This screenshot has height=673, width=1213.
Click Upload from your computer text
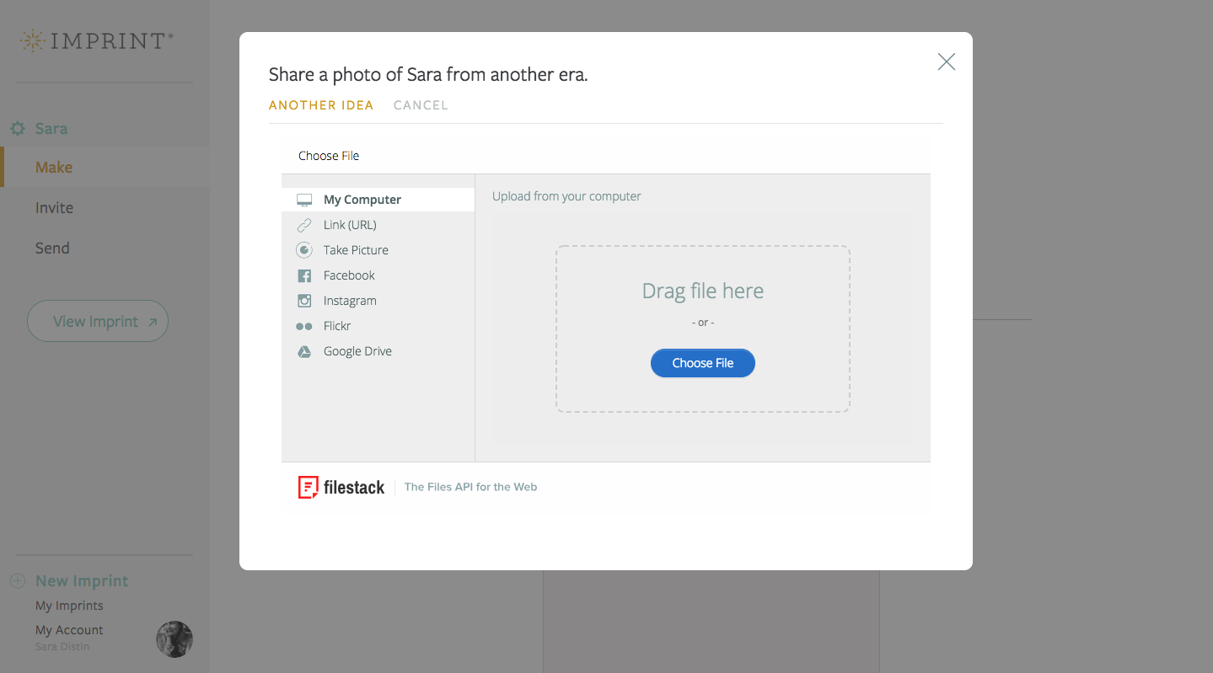pyautogui.click(x=566, y=196)
